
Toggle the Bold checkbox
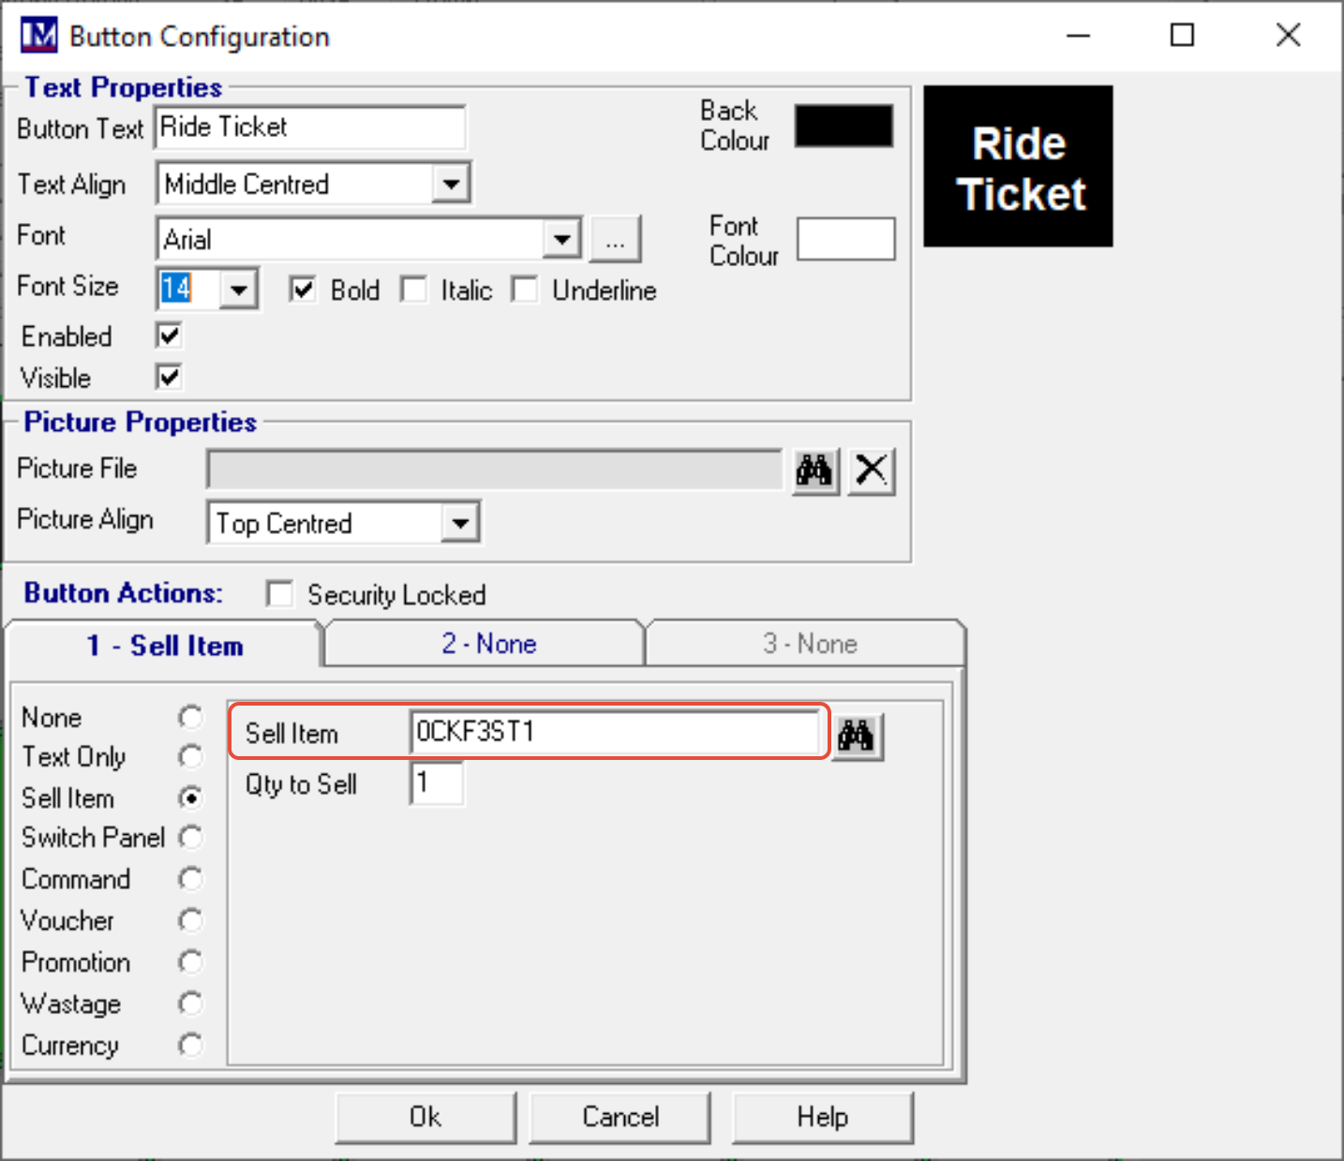click(302, 290)
